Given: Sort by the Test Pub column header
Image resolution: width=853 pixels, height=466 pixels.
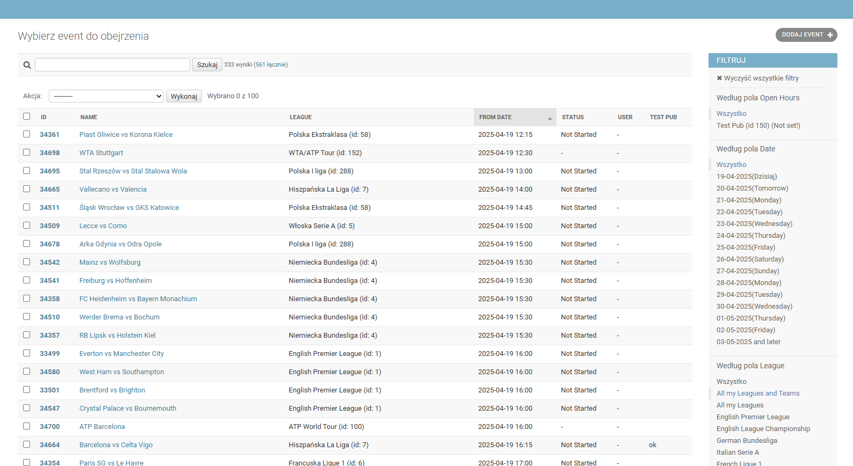Looking at the screenshot, I should click(663, 117).
